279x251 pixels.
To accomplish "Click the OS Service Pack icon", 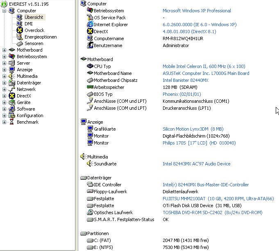I will coord(90,17).
